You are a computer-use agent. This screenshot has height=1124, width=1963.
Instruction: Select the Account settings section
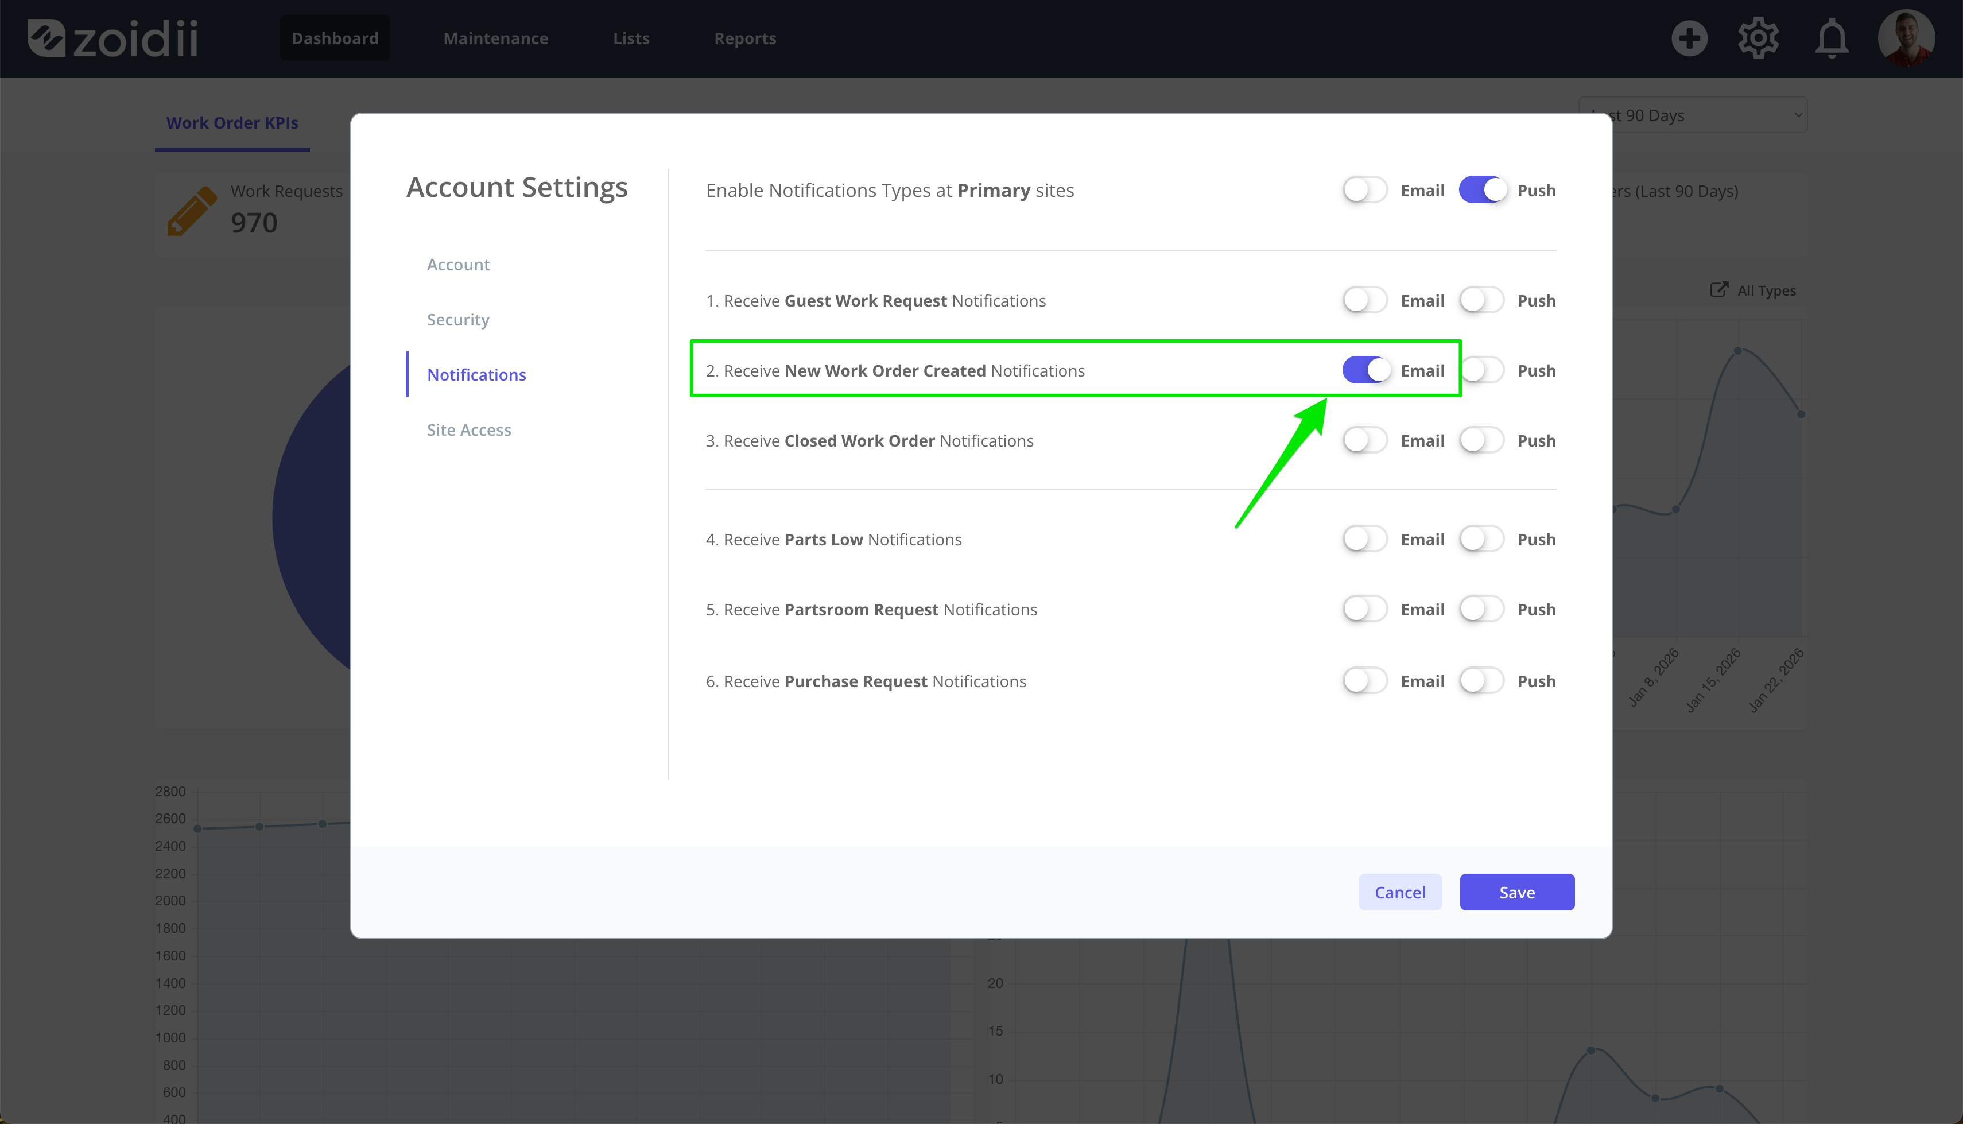pos(459,265)
